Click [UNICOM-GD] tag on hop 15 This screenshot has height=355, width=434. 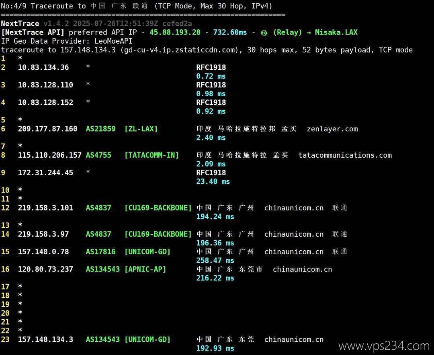coord(147,252)
